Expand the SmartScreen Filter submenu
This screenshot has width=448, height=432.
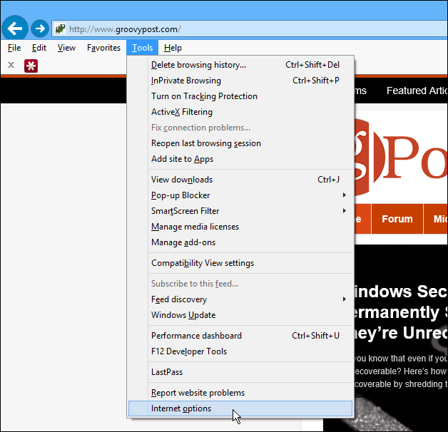(240, 211)
